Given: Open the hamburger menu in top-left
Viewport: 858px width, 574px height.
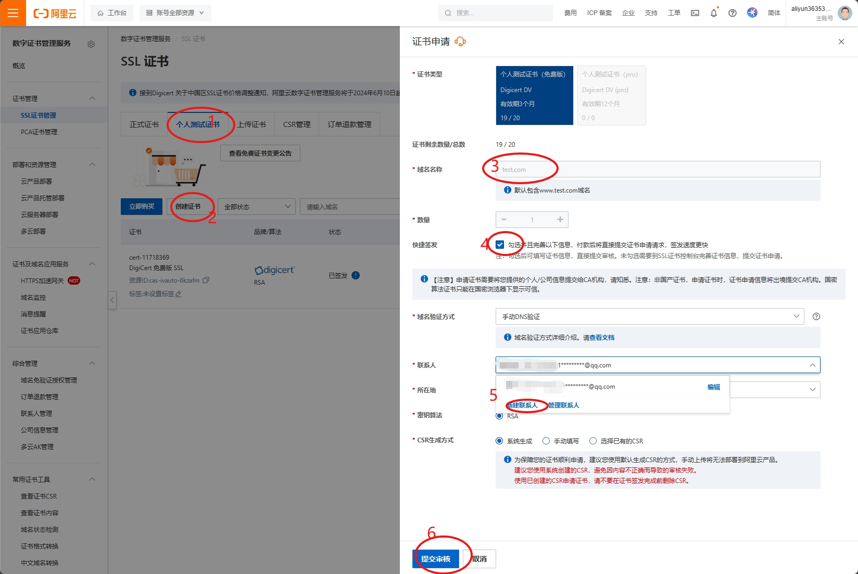Looking at the screenshot, I should (x=13, y=13).
